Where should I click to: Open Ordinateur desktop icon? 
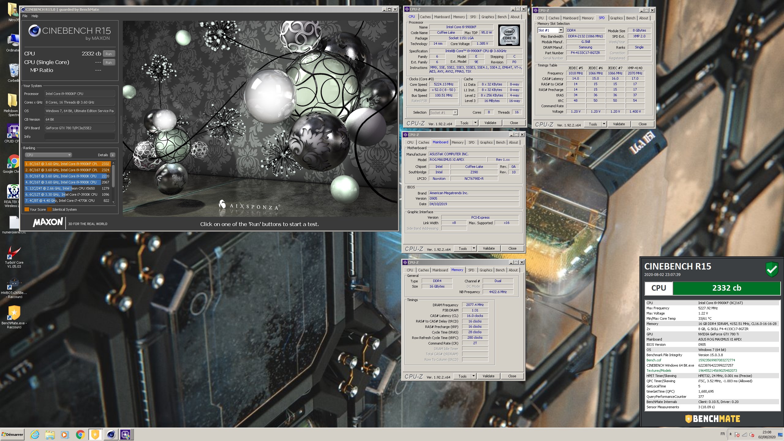click(13, 43)
